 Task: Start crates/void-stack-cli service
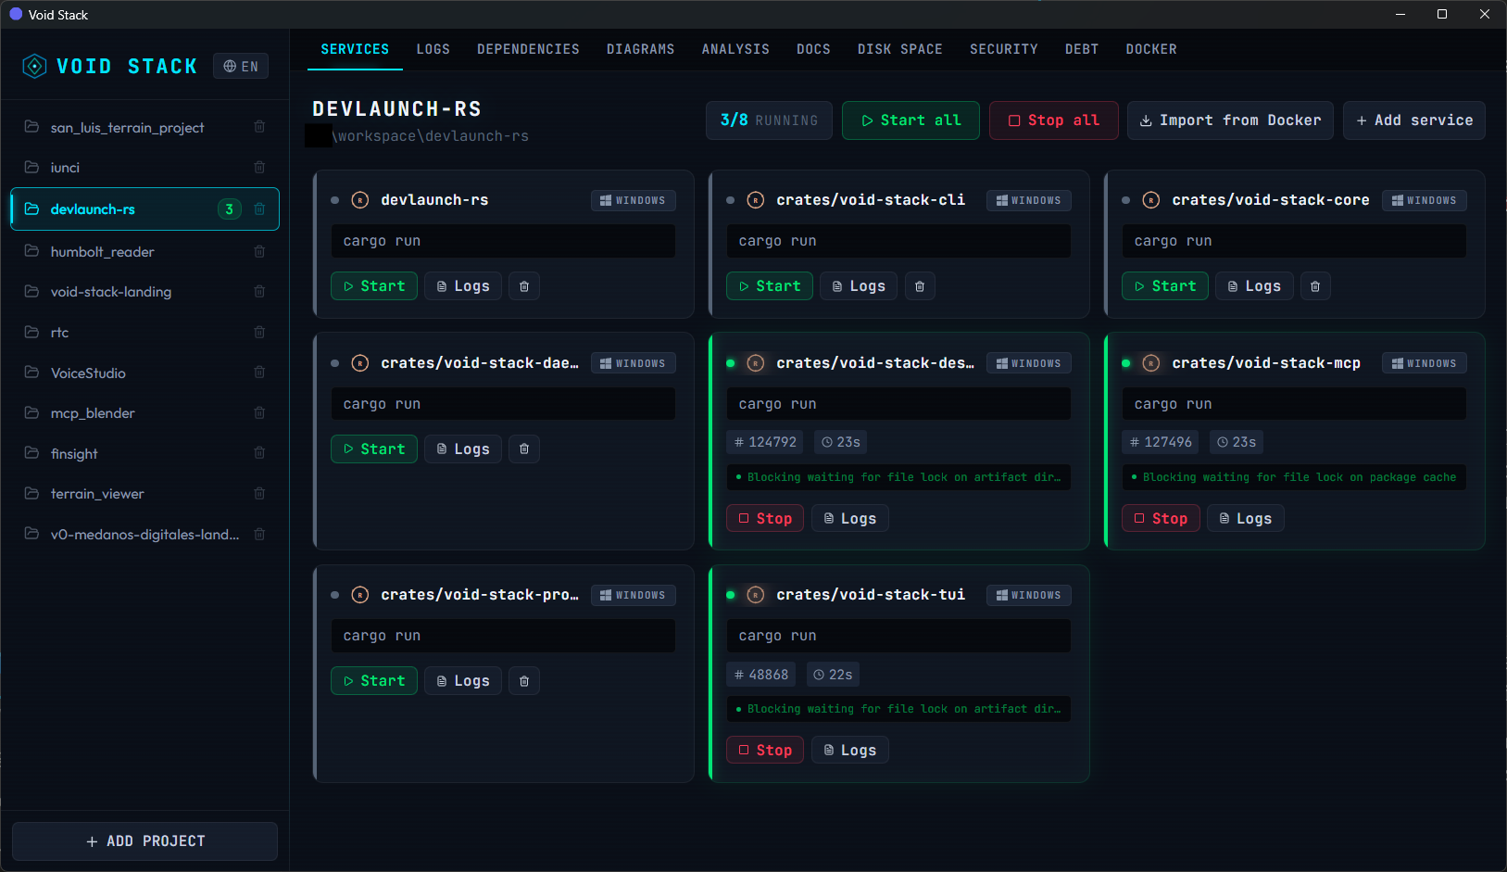[x=770, y=286]
